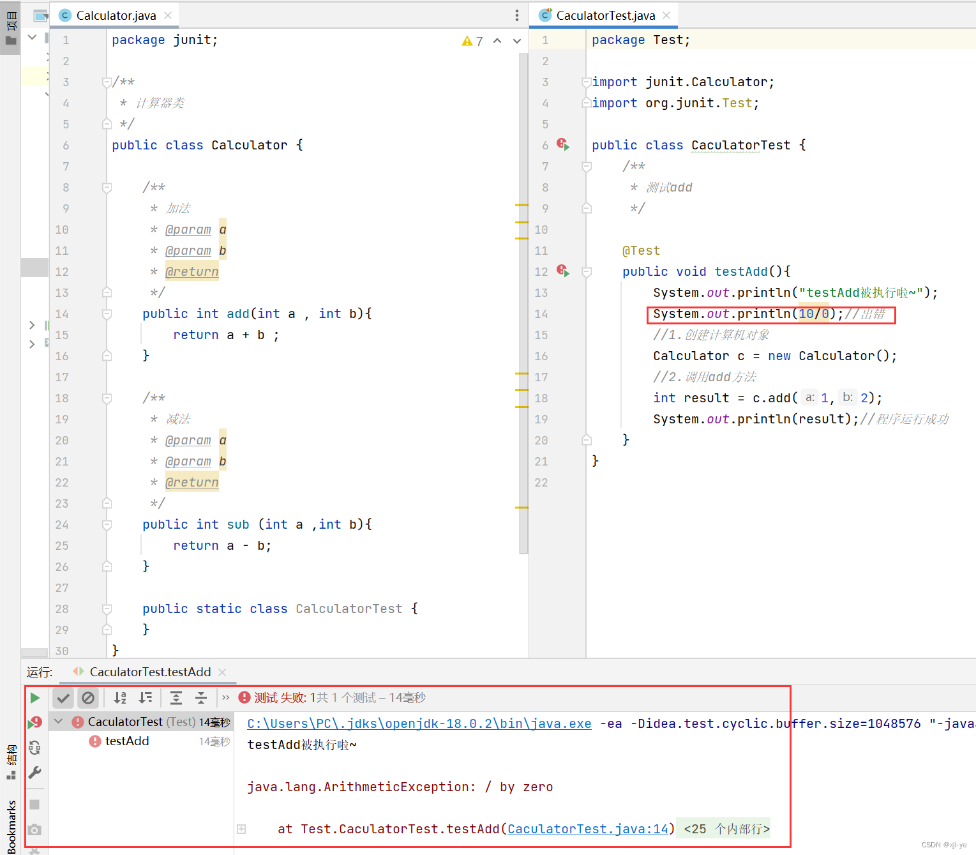This screenshot has height=855, width=976.
Task: Close the Calculator.java tab
Action: [x=168, y=15]
